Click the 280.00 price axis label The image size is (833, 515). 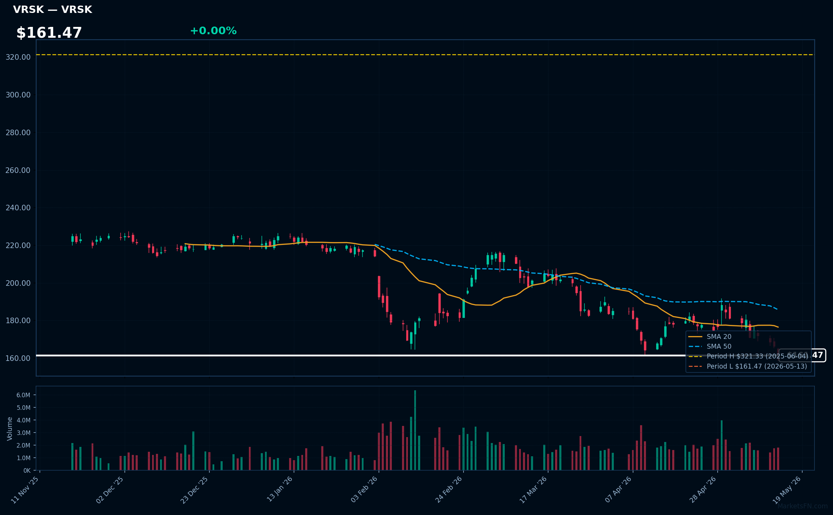click(x=18, y=132)
